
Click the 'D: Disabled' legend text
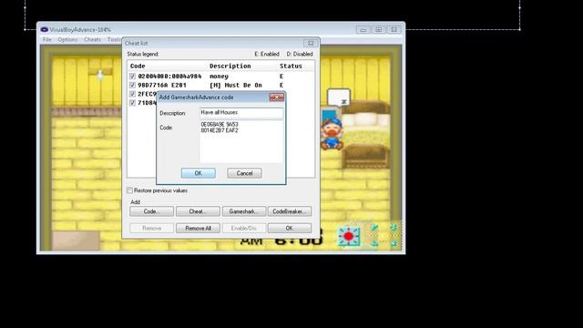300,54
